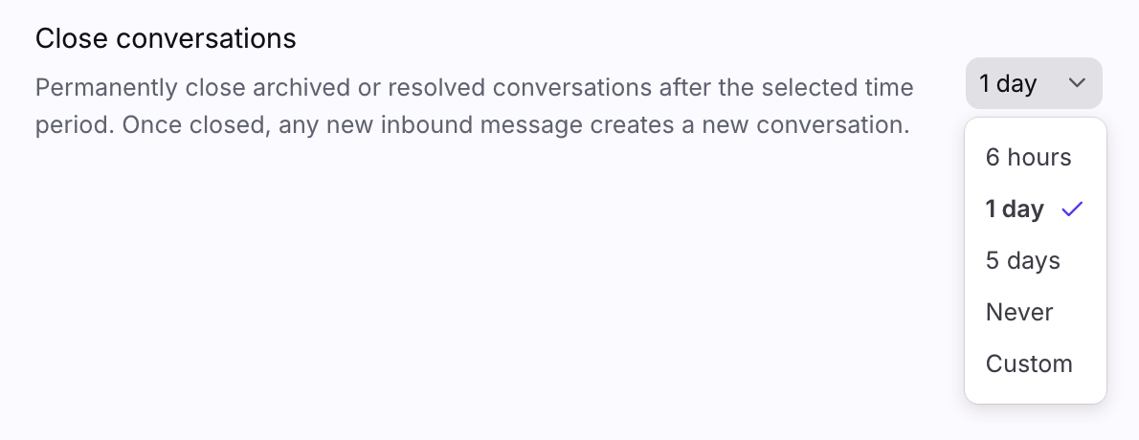This screenshot has width=1139, height=440.
Task: Click the "Close conversations" heading
Action: pyautogui.click(x=166, y=39)
